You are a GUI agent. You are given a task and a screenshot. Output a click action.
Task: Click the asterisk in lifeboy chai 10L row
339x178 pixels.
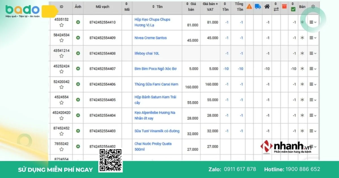coord(302,53)
